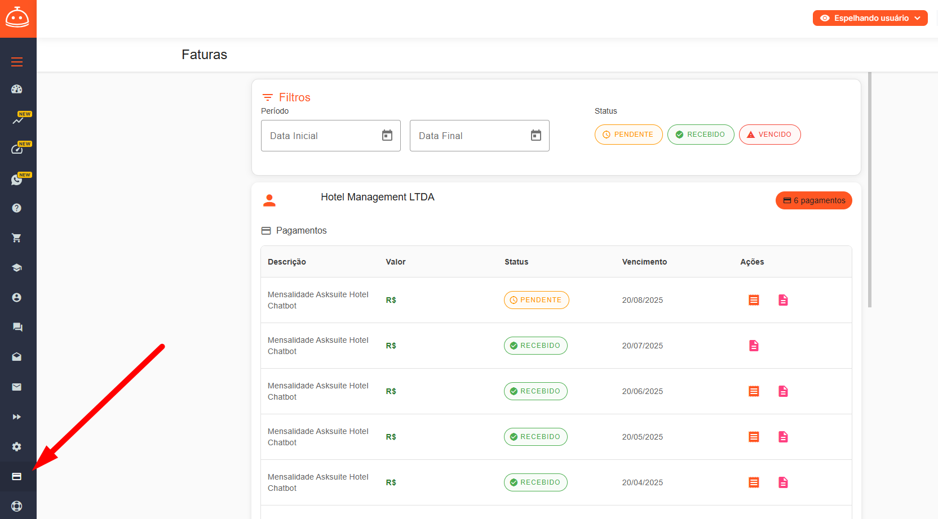
Task: Open the hamburger menu in sidebar
Action: (x=17, y=62)
